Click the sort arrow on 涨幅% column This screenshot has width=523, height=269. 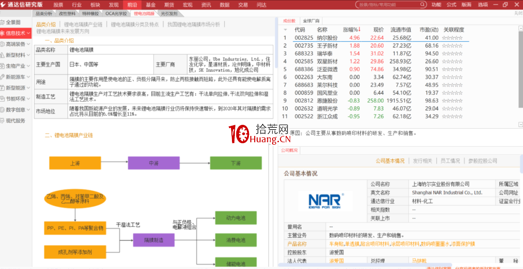359,30
